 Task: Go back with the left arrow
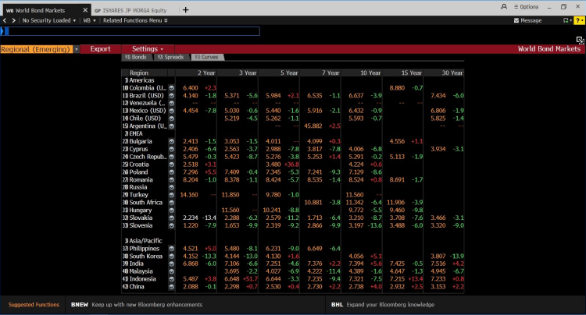(x=5, y=20)
